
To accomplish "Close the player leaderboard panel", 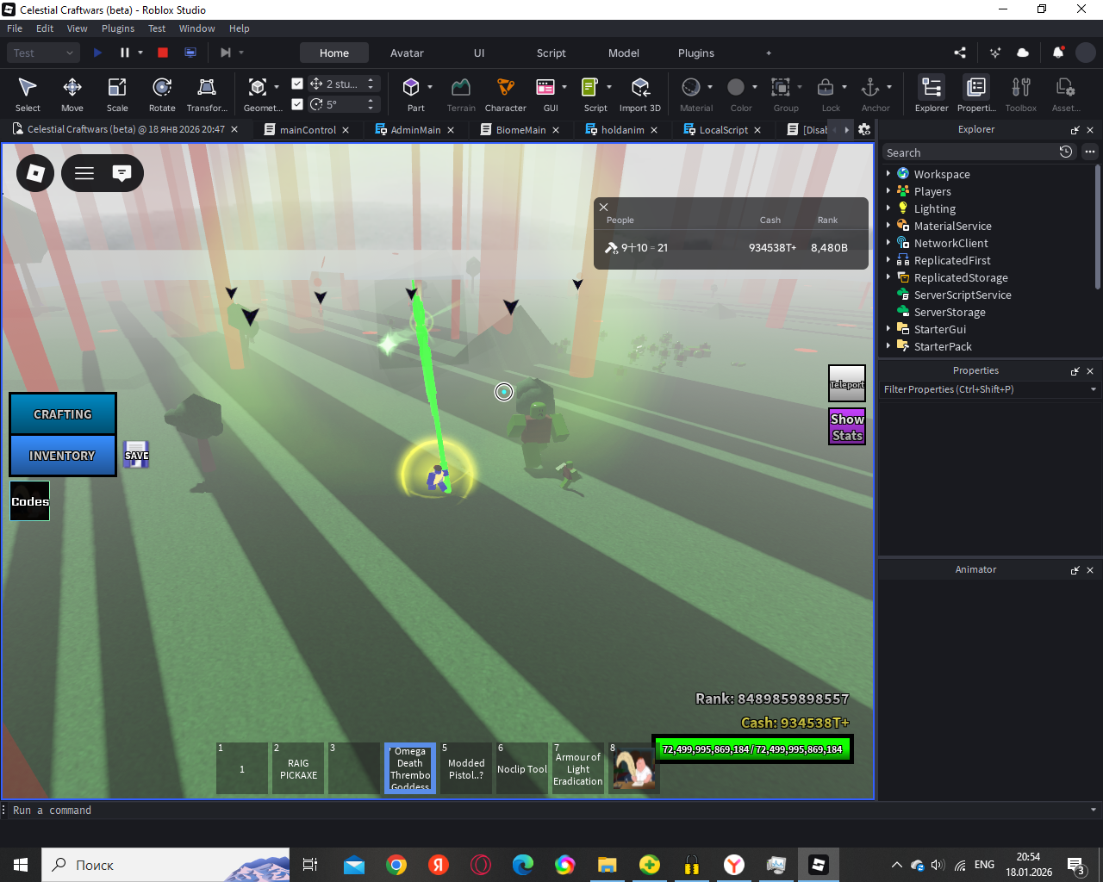I will (x=604, y=208).
